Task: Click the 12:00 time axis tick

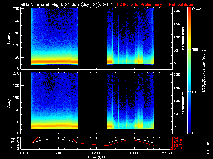Action: pyautogui.click(x=96, y=153)
